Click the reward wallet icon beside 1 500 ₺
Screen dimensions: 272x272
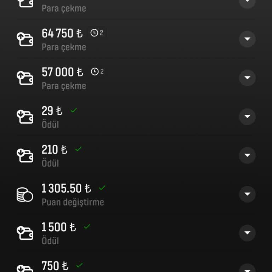25,233
